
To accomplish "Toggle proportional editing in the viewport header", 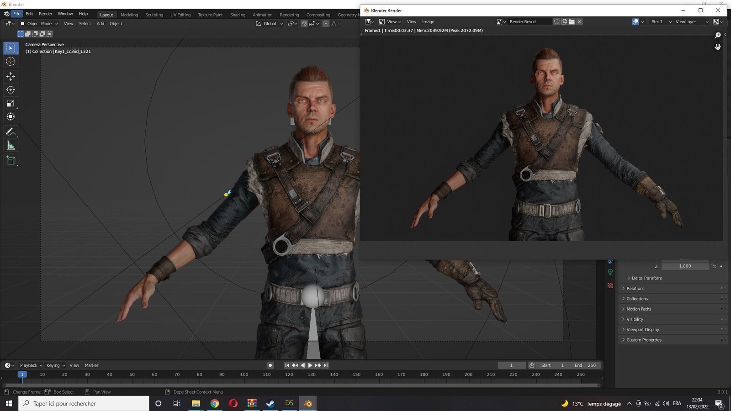I will [x=326, y=24].
